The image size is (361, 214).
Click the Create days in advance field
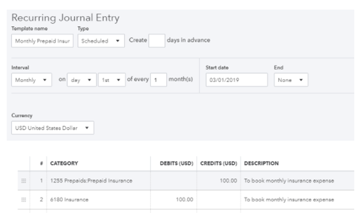157,41
